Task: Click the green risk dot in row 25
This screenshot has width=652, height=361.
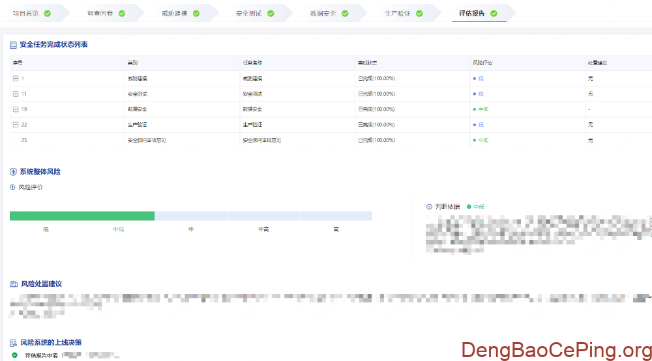Action: point(475,140)
